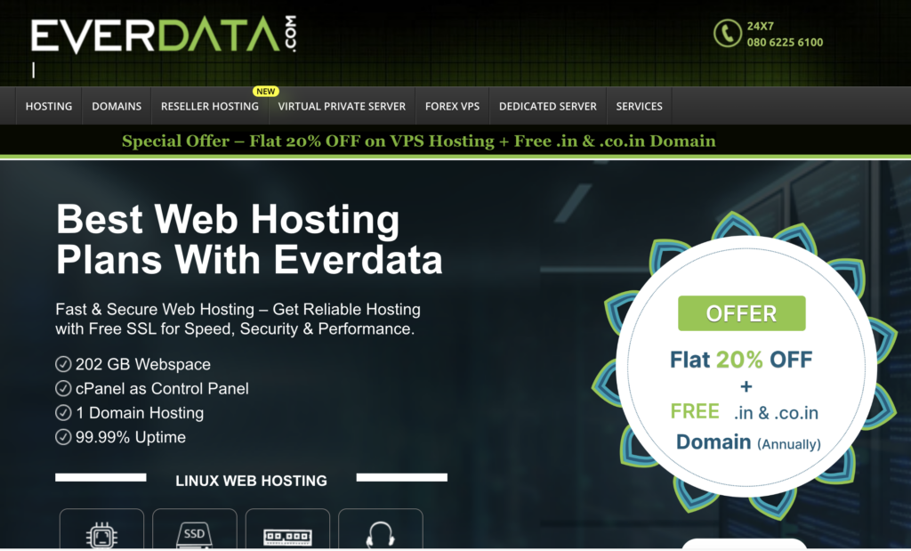The width and height of the screenshot is (911, 551).
Task: Click the Fast & Secure Web Hosting description
Action: 238,319
